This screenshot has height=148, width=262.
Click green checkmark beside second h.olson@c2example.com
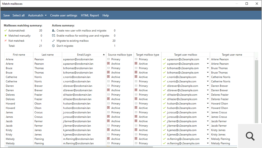click(x=164, y=108)
